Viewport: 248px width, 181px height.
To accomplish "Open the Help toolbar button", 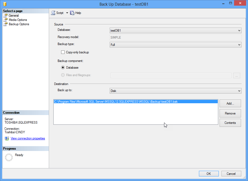I will 75,13.
